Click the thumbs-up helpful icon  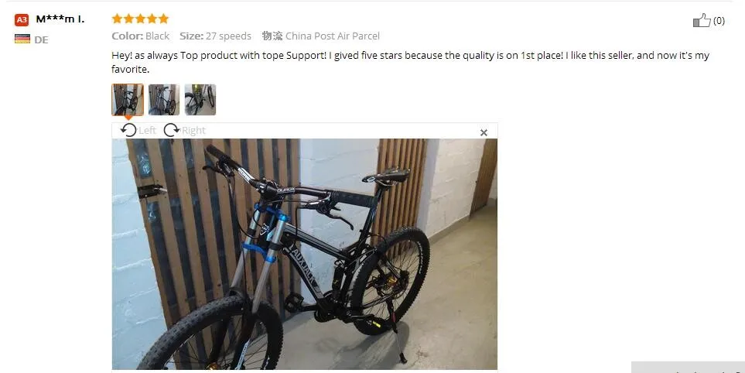[701, 20]
